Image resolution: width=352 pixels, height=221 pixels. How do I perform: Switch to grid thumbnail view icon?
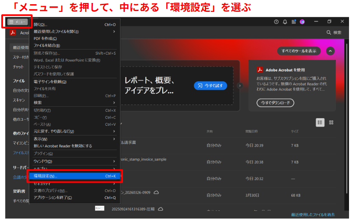coord(331,122)
